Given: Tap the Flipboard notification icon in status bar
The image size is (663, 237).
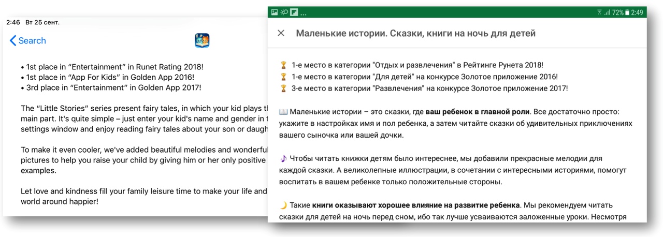Looking at the screenshot, I should pyautogui.click(x=294, y=12).
